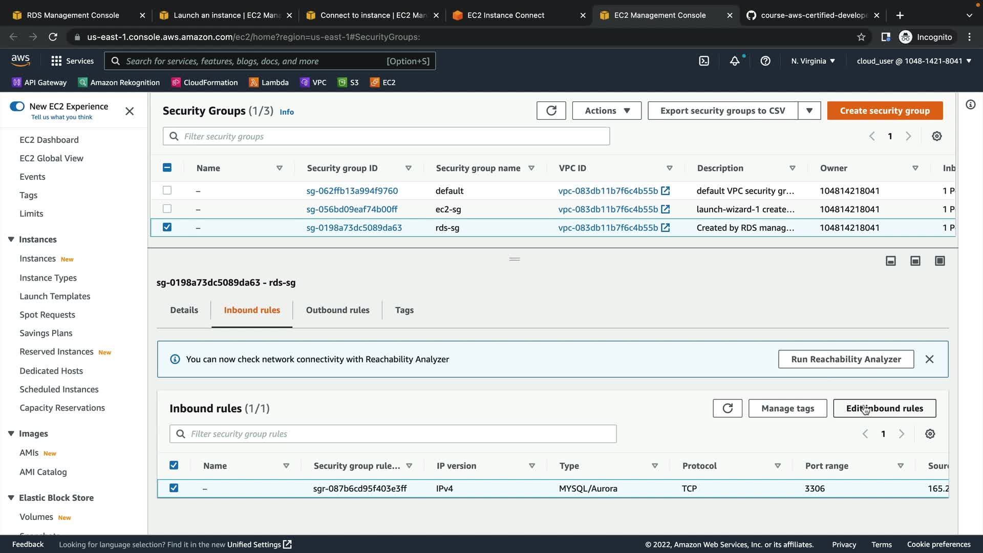
Task: Switch to the Details tab
Action: coord(184,310)
